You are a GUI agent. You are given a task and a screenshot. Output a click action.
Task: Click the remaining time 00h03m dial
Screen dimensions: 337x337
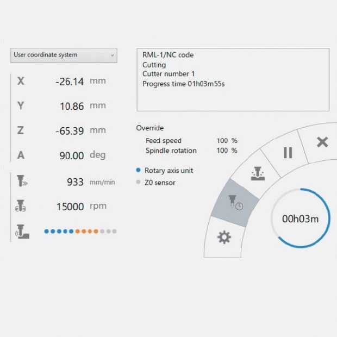pos(300,219)
